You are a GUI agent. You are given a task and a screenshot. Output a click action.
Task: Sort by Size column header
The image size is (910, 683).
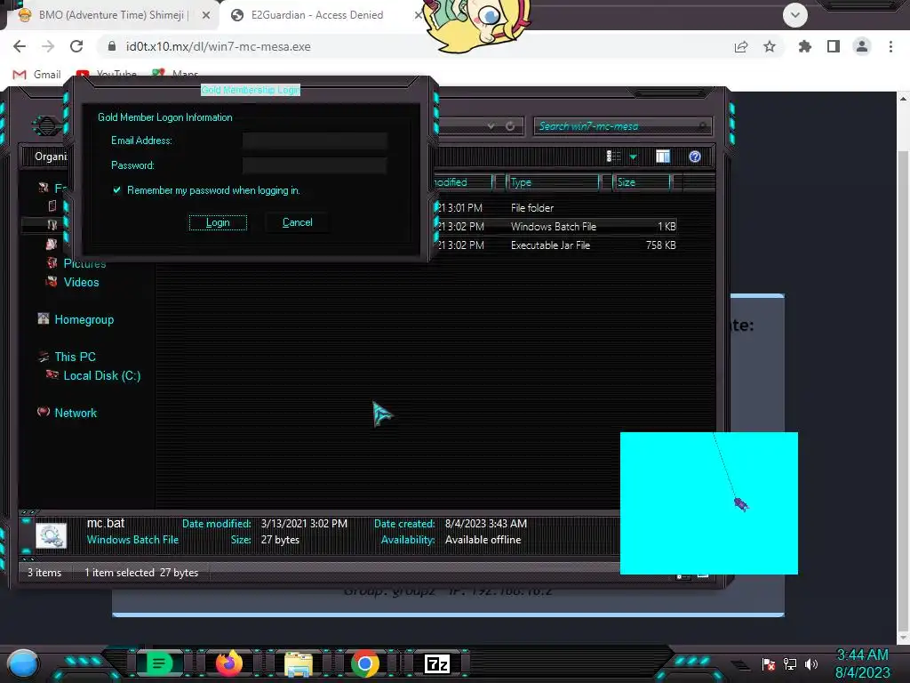click(642, 182)
